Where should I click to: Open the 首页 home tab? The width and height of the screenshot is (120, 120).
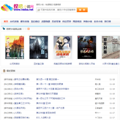pos(6,21)
